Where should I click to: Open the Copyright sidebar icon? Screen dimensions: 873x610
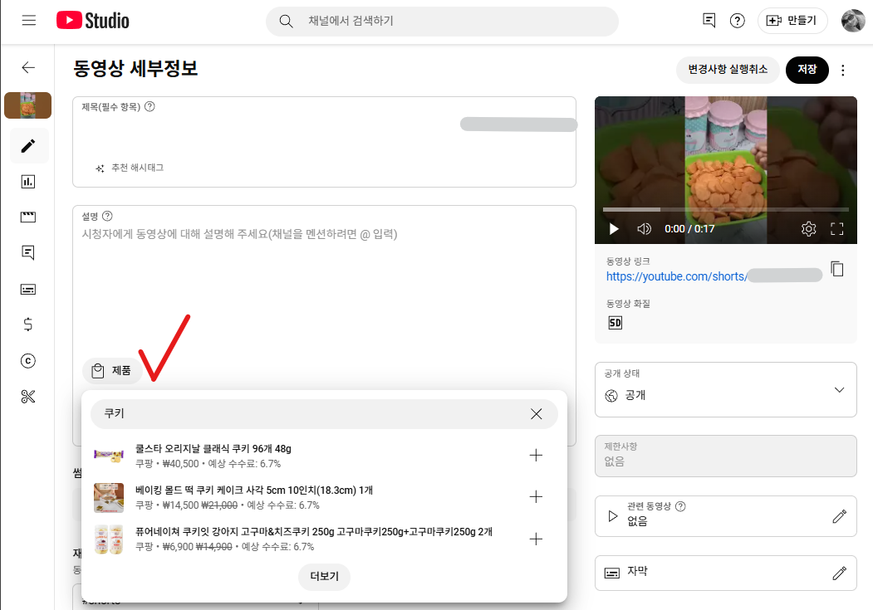(28, 361)
